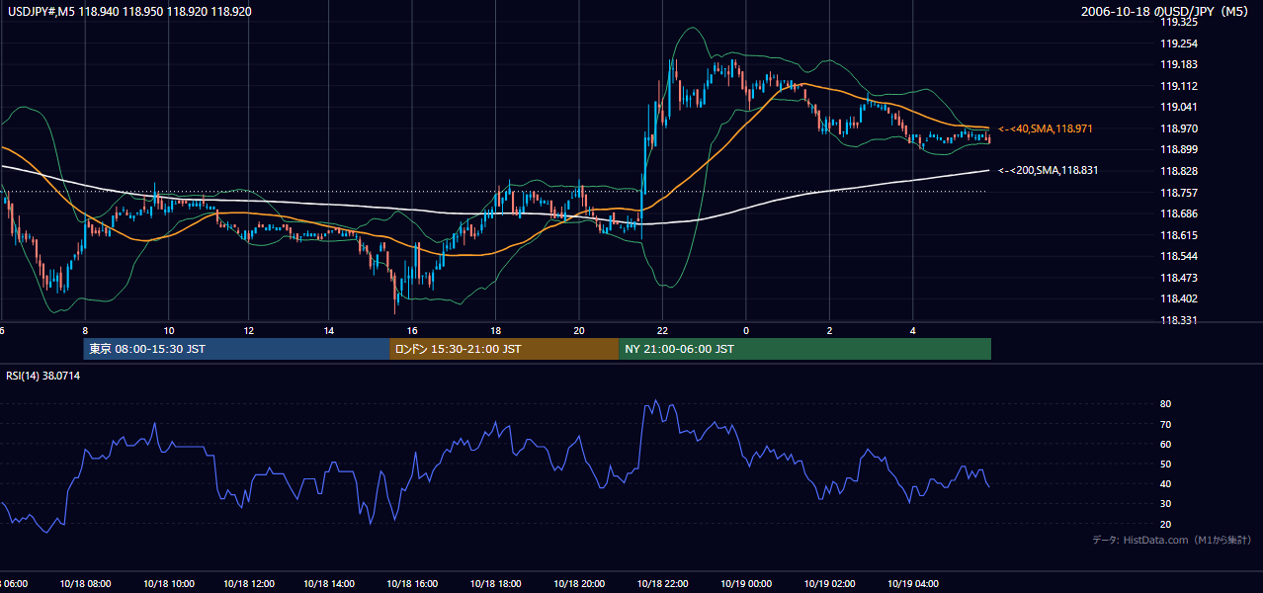Click the 10/19 02:00 date axis label
This screenshot has width=1263, height=593.
(x=829, y=584)
